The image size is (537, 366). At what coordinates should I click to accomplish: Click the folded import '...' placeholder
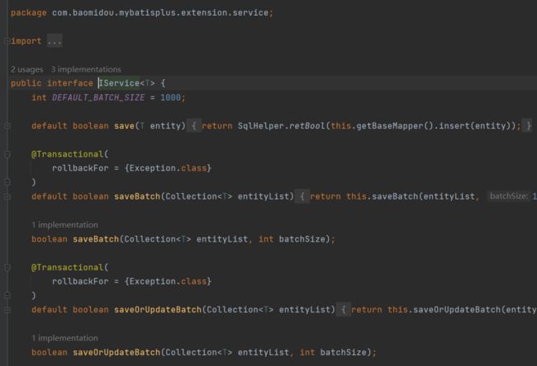tap(55, 41)
